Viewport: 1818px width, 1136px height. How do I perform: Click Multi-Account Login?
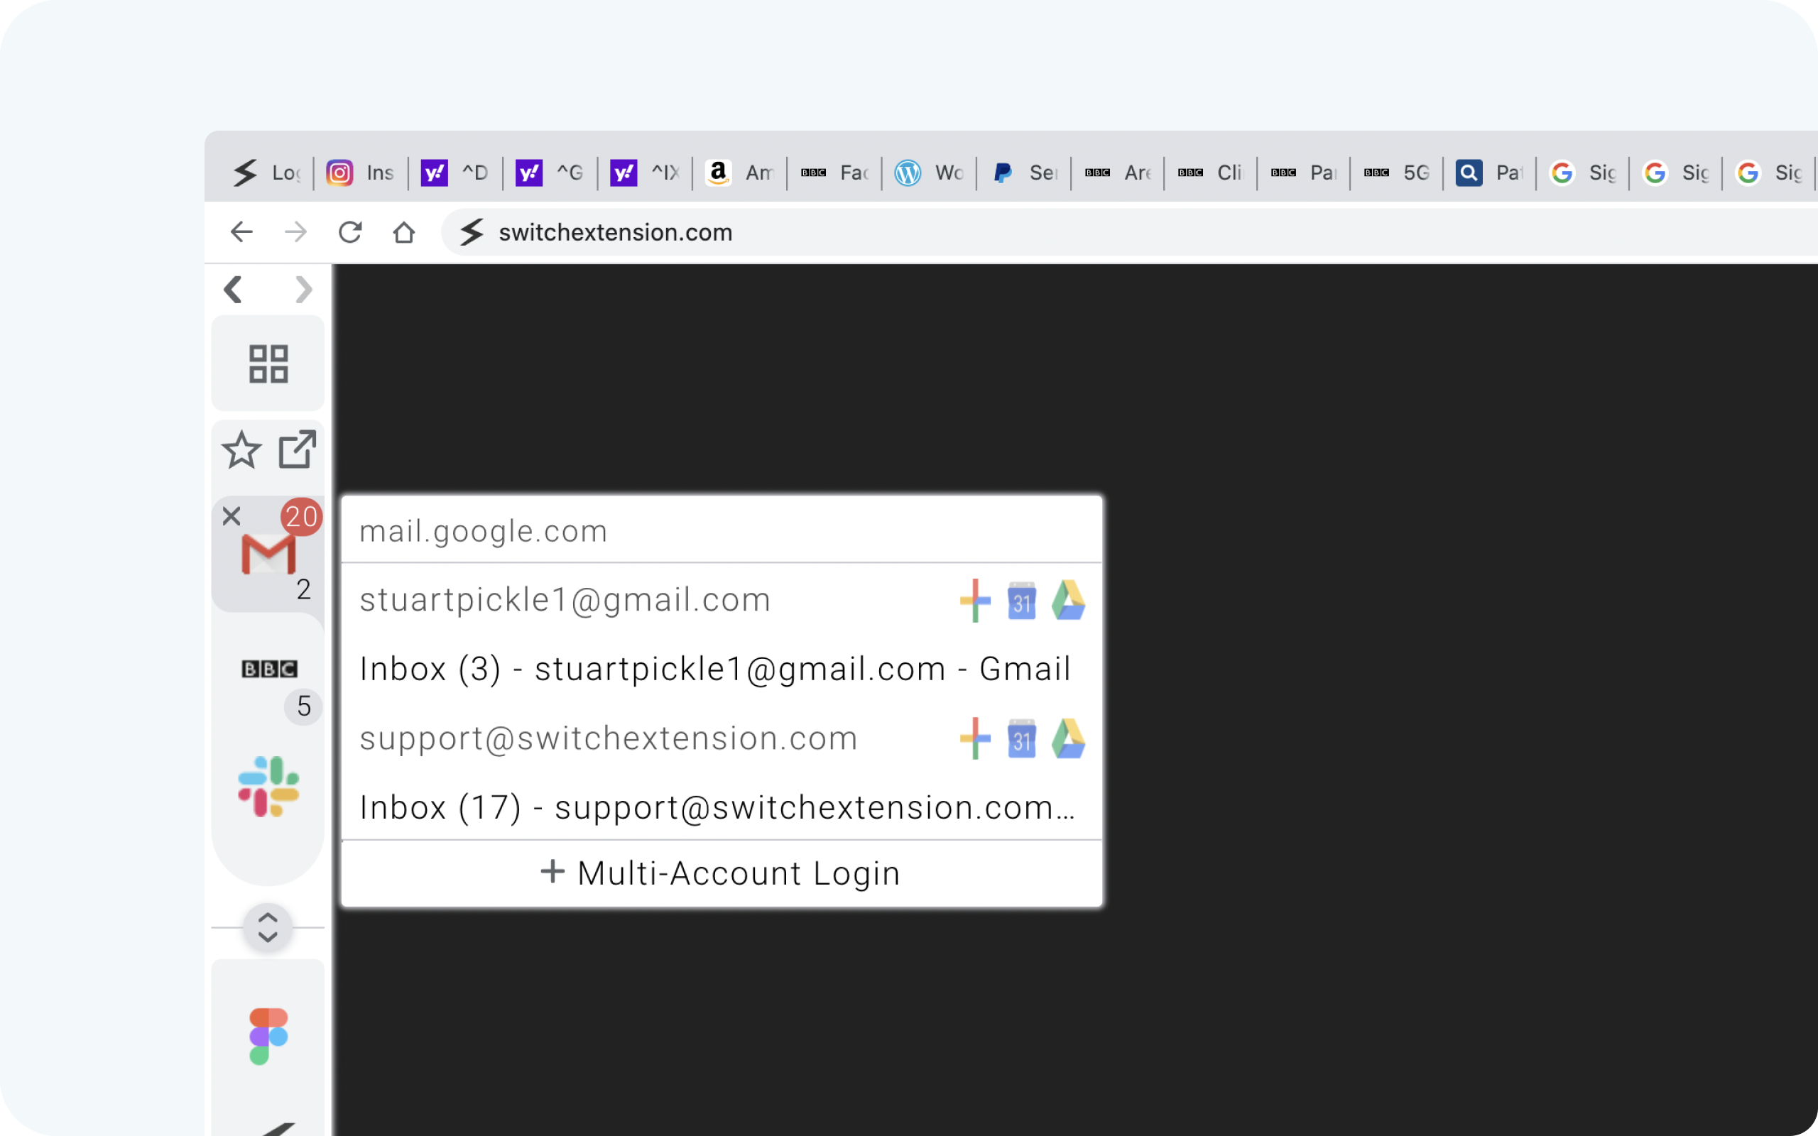(722, 873)
